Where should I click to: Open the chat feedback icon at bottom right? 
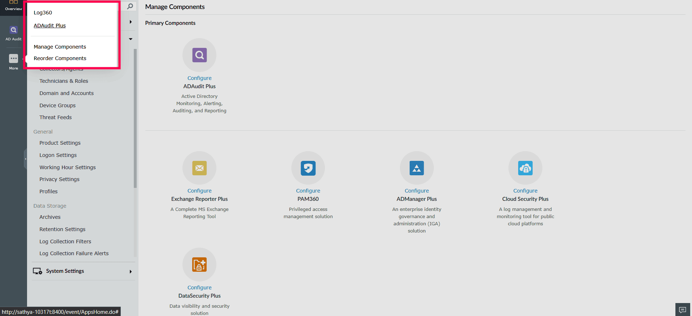683,310
